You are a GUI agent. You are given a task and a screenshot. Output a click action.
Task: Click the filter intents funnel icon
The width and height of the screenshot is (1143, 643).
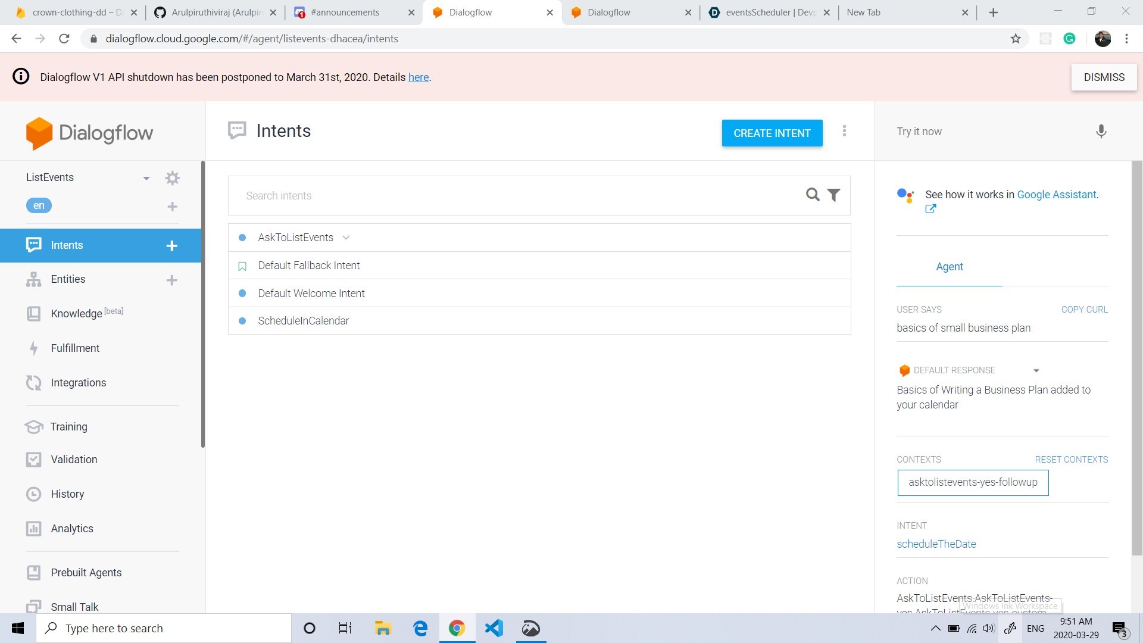coord(834,195)
